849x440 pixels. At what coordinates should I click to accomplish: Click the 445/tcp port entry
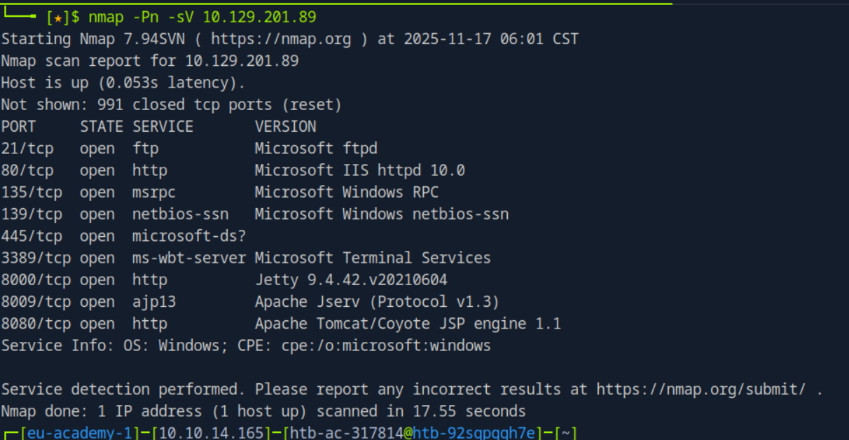pos(32,235)
